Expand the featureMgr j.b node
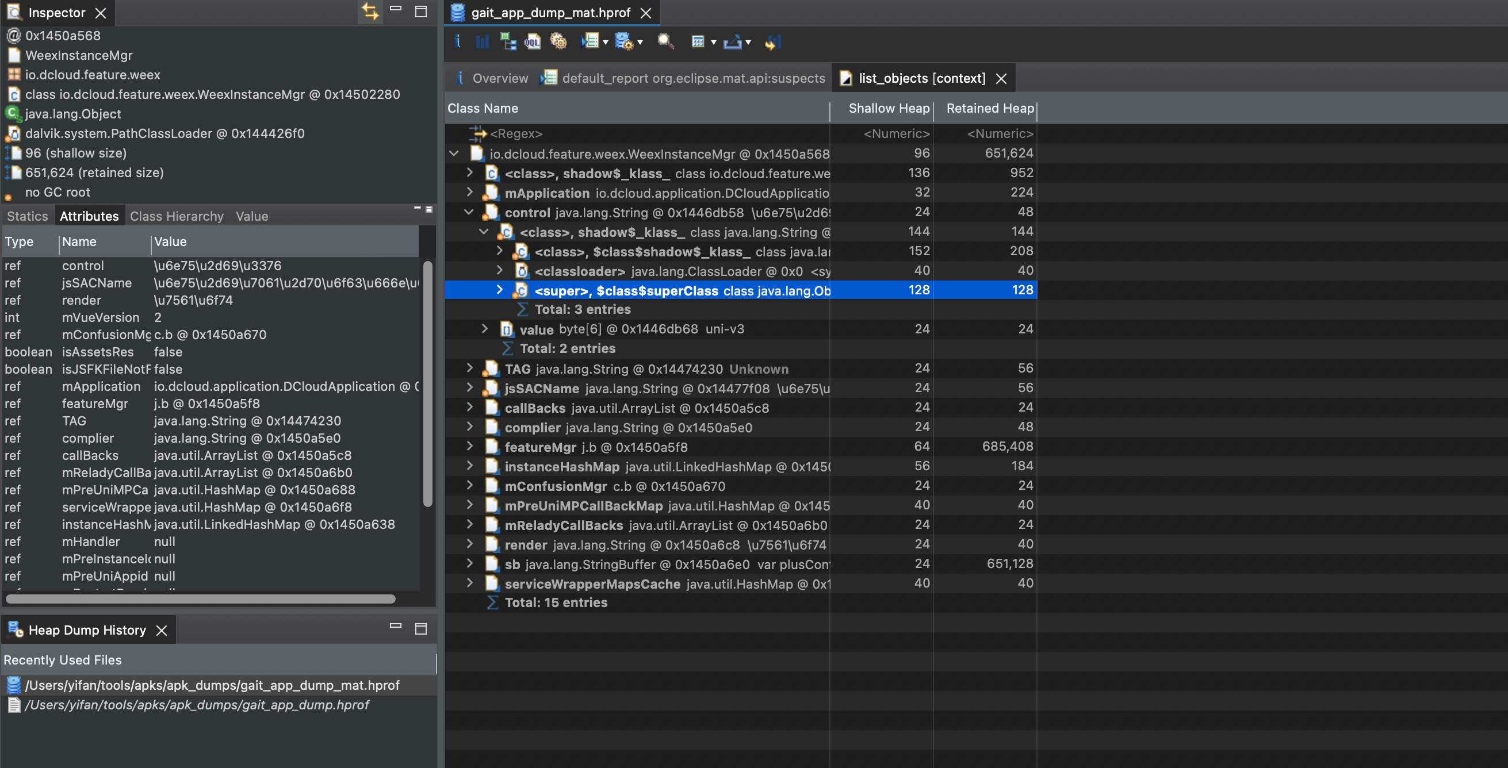Viewport: 1508px width, 768px height. 469,446
